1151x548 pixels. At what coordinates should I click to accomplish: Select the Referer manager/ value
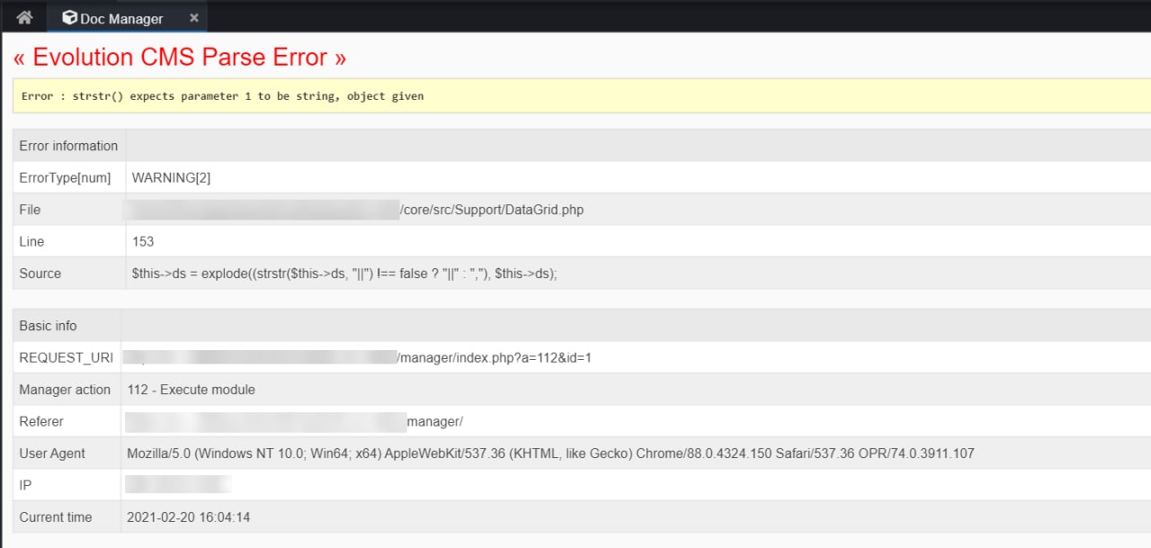click(435, 421)
